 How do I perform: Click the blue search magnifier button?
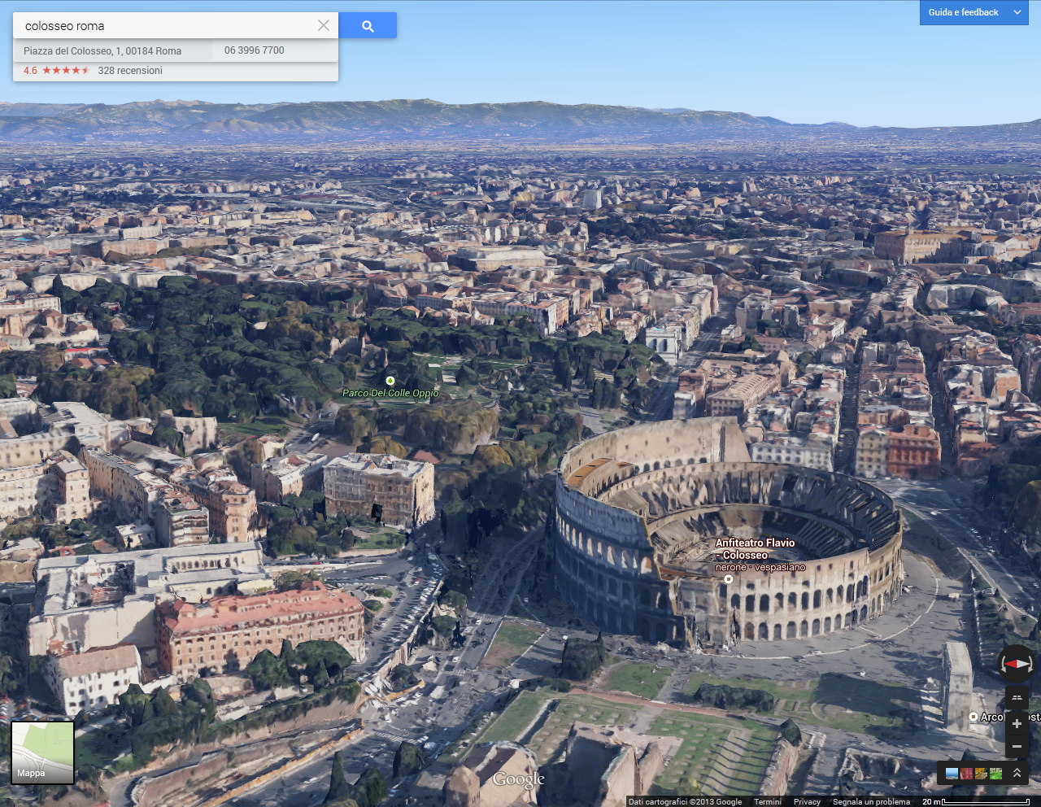[368, 26]
